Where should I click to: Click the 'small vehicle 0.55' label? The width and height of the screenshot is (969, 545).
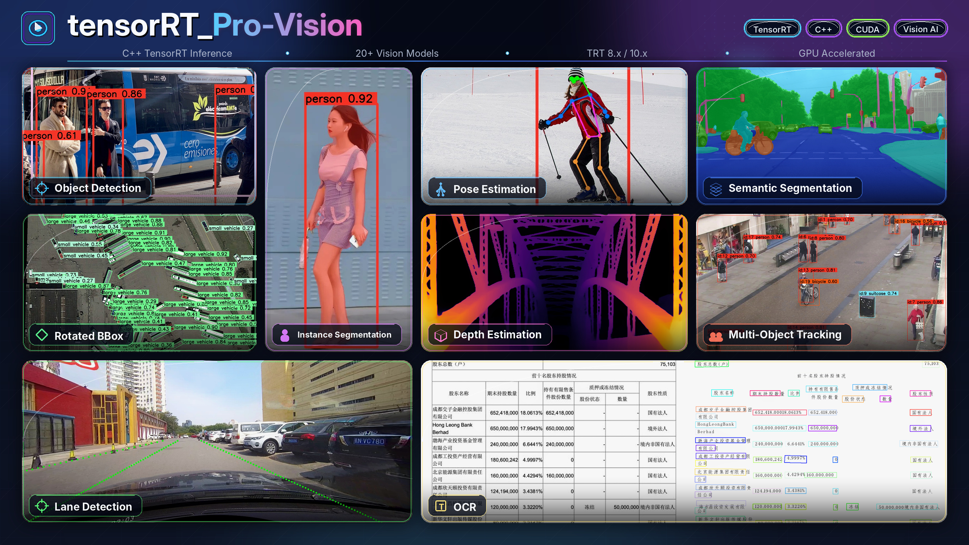click(x=80, y=244)
